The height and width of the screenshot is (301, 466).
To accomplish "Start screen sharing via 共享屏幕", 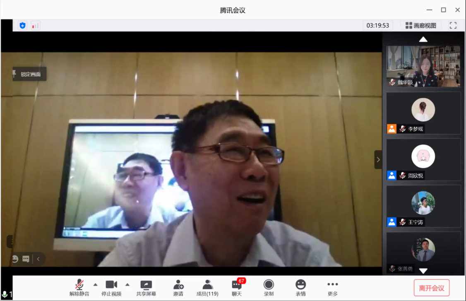I will pyautogui.click(x=146, y=288).
